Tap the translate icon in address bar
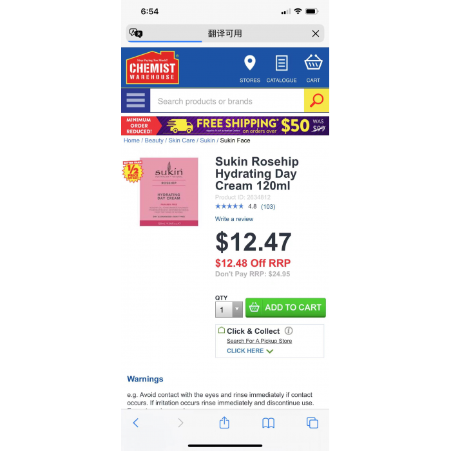This screenshot has width=451, height=451. tap(136, 34)
